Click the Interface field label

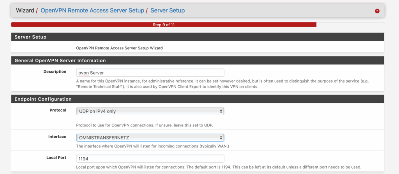click(x=57, y=137)
